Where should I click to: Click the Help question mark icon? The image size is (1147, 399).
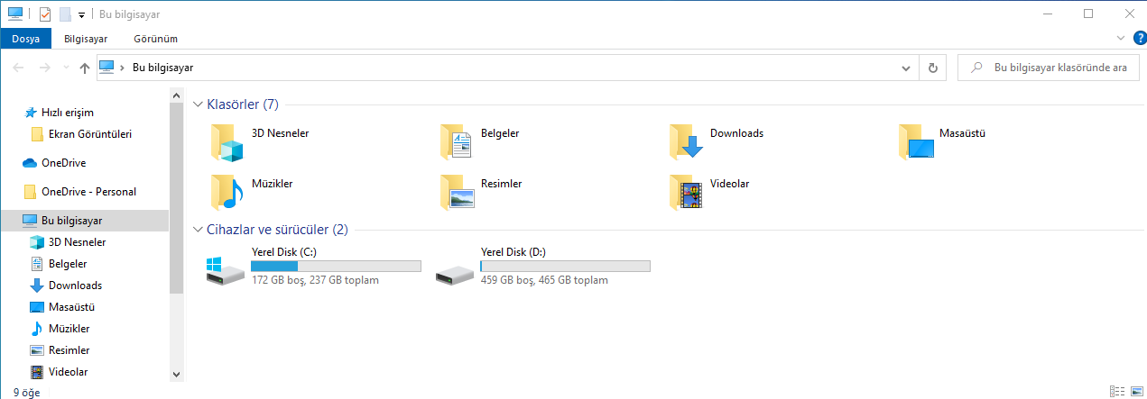[1139, 38]
